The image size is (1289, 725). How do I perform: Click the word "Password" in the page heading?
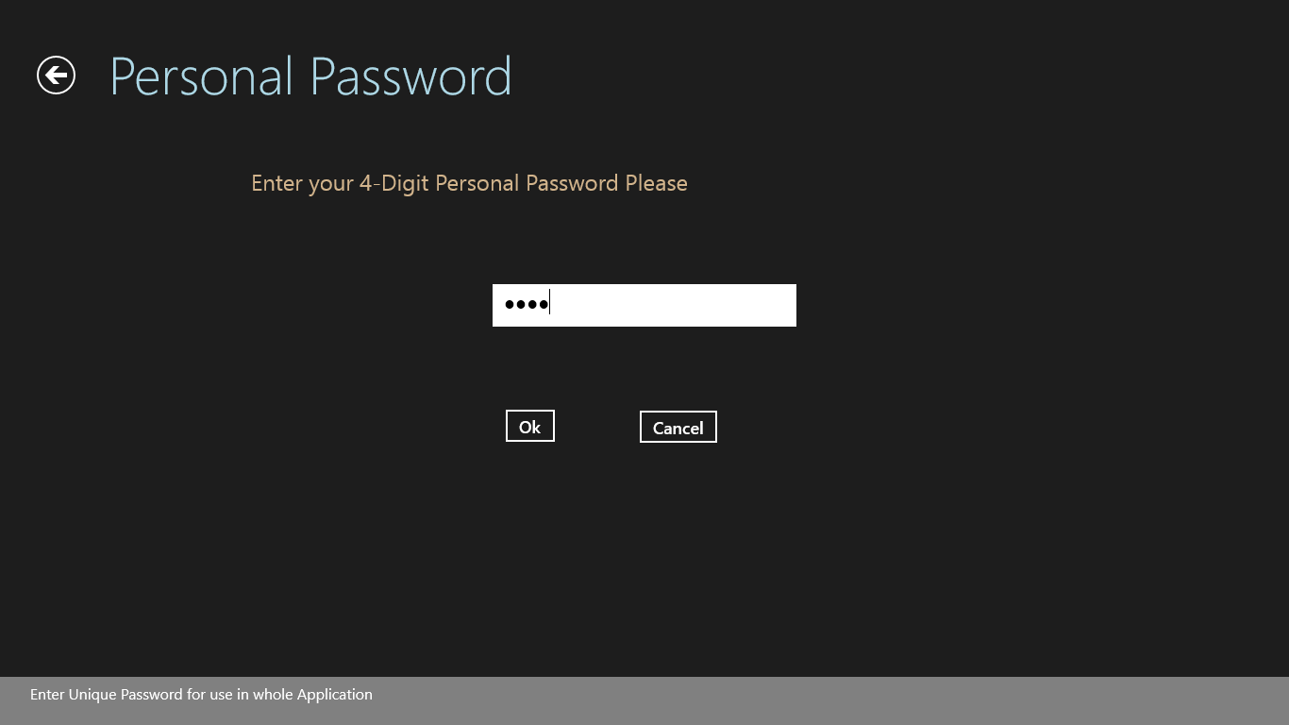coord(410,76)
